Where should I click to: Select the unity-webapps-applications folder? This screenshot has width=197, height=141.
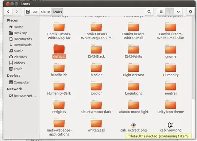tap(59, 127)
